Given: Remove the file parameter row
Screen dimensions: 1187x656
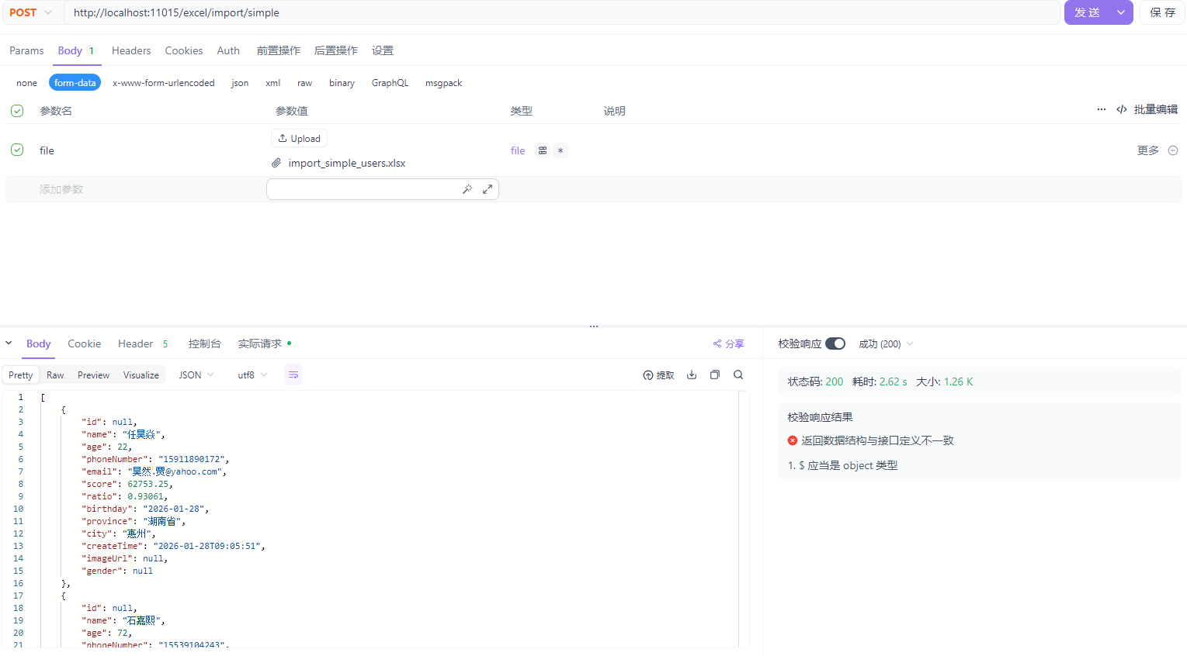Looking at the screenshot, I should pos(1173,150).
